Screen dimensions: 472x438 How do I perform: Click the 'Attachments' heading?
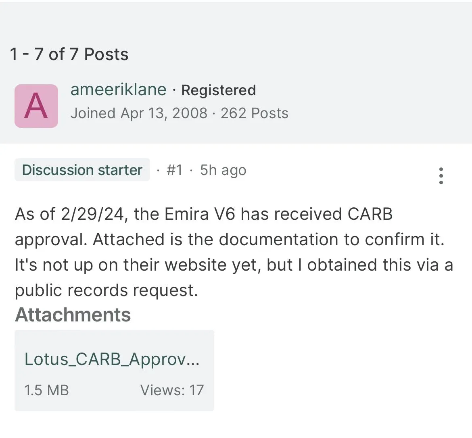coord(73,315)
